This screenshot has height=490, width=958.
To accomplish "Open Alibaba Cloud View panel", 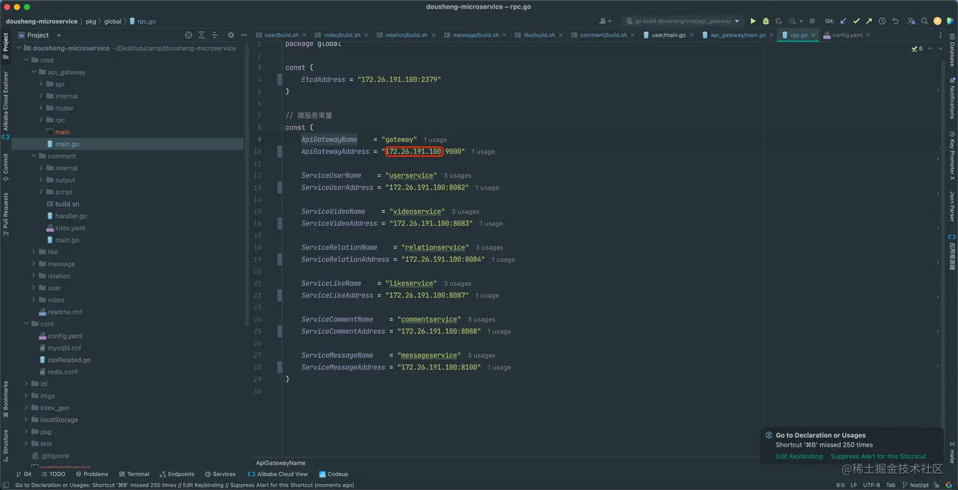I will point(278,474).
